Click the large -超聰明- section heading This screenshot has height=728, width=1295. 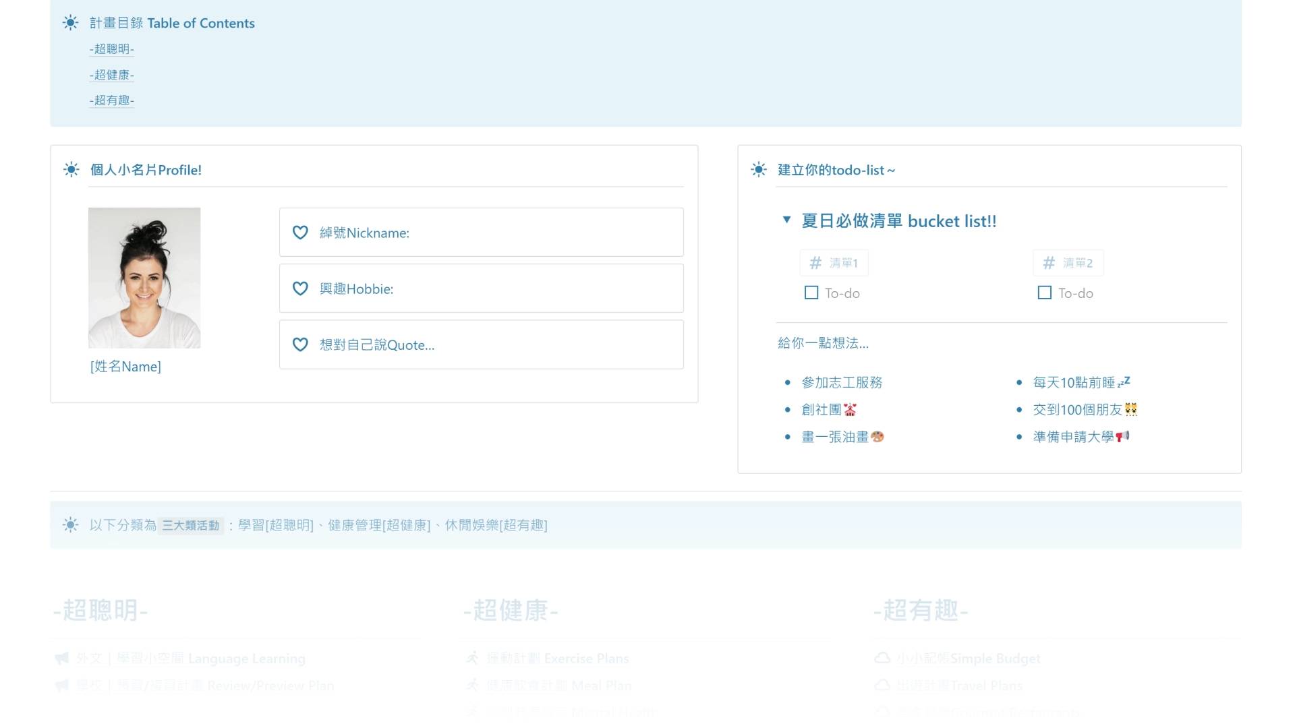(100, 610)
